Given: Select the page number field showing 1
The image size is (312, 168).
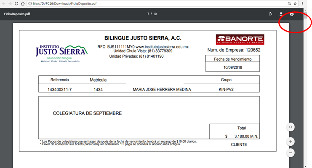Looking at the screenshot, I should tap(148, 14).
